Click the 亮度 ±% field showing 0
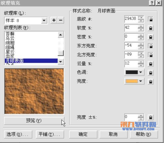The height and width of the screenshot is (143, 164). pos(131,117)
